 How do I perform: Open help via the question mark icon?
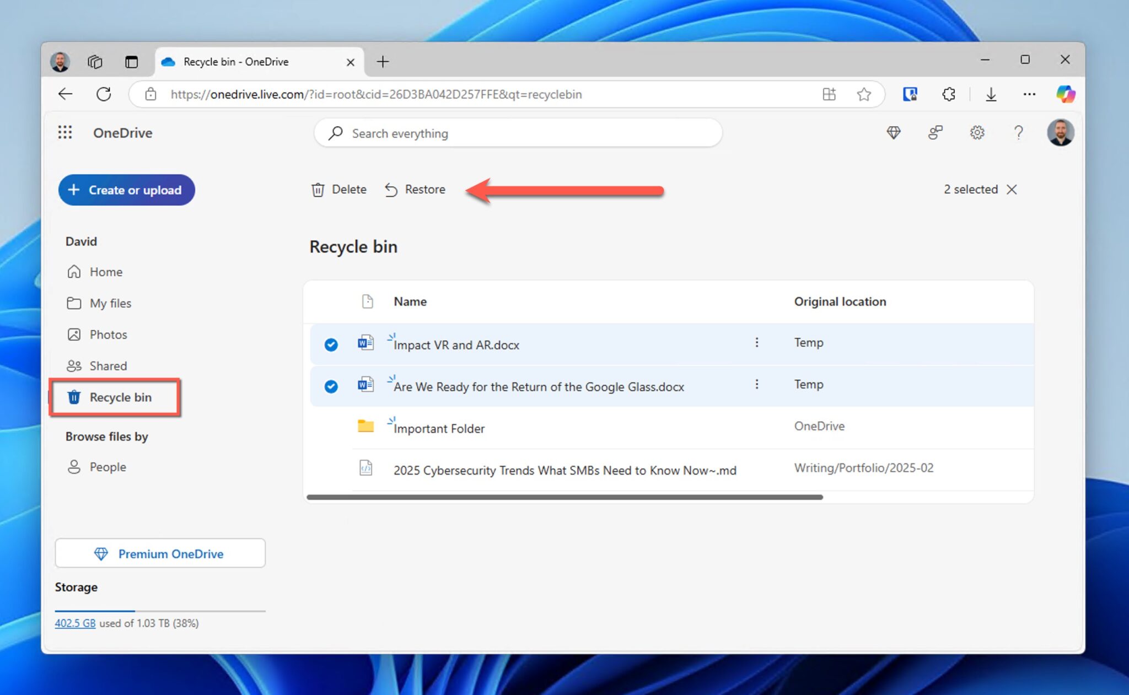pos(1018,132)
